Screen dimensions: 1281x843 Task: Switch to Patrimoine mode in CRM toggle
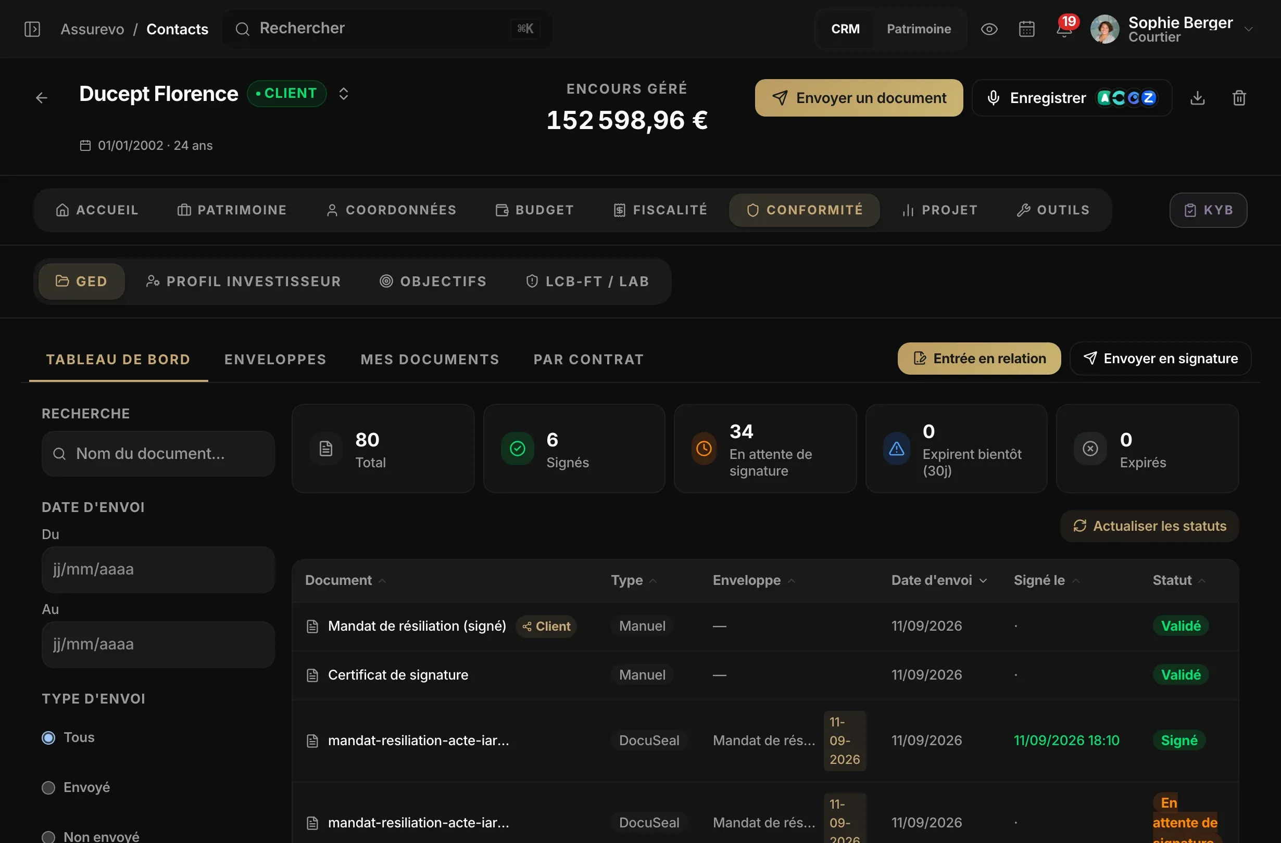click(x=918, y=29)
